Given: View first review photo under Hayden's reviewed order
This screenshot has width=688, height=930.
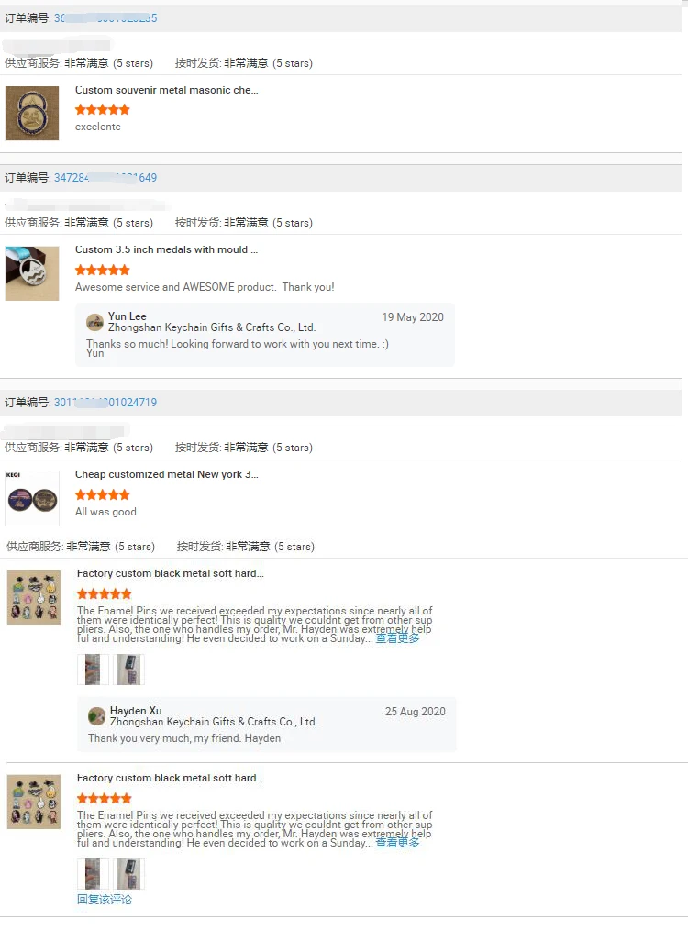Looking at the screenshot, I should tap(93, 670).
